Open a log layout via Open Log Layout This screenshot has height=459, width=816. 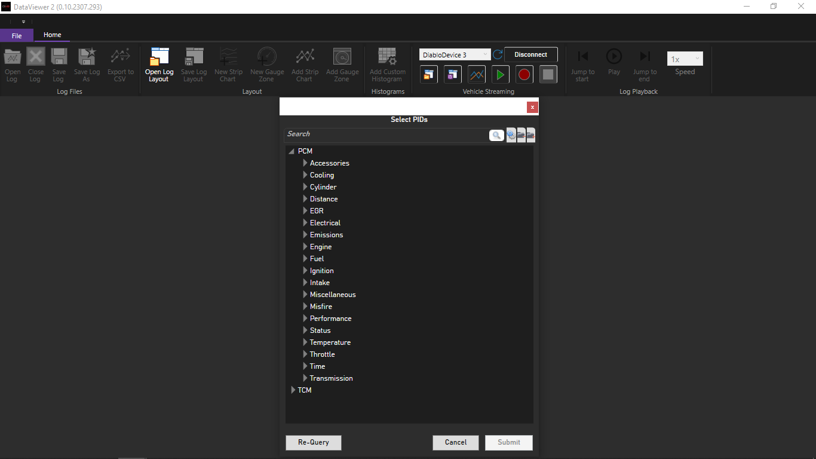coord(159,65)
